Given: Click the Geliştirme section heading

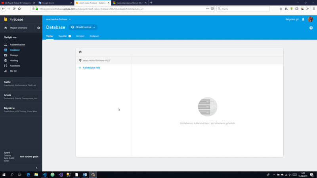Looking at the screenshot, I should click(x=10, y=37).
